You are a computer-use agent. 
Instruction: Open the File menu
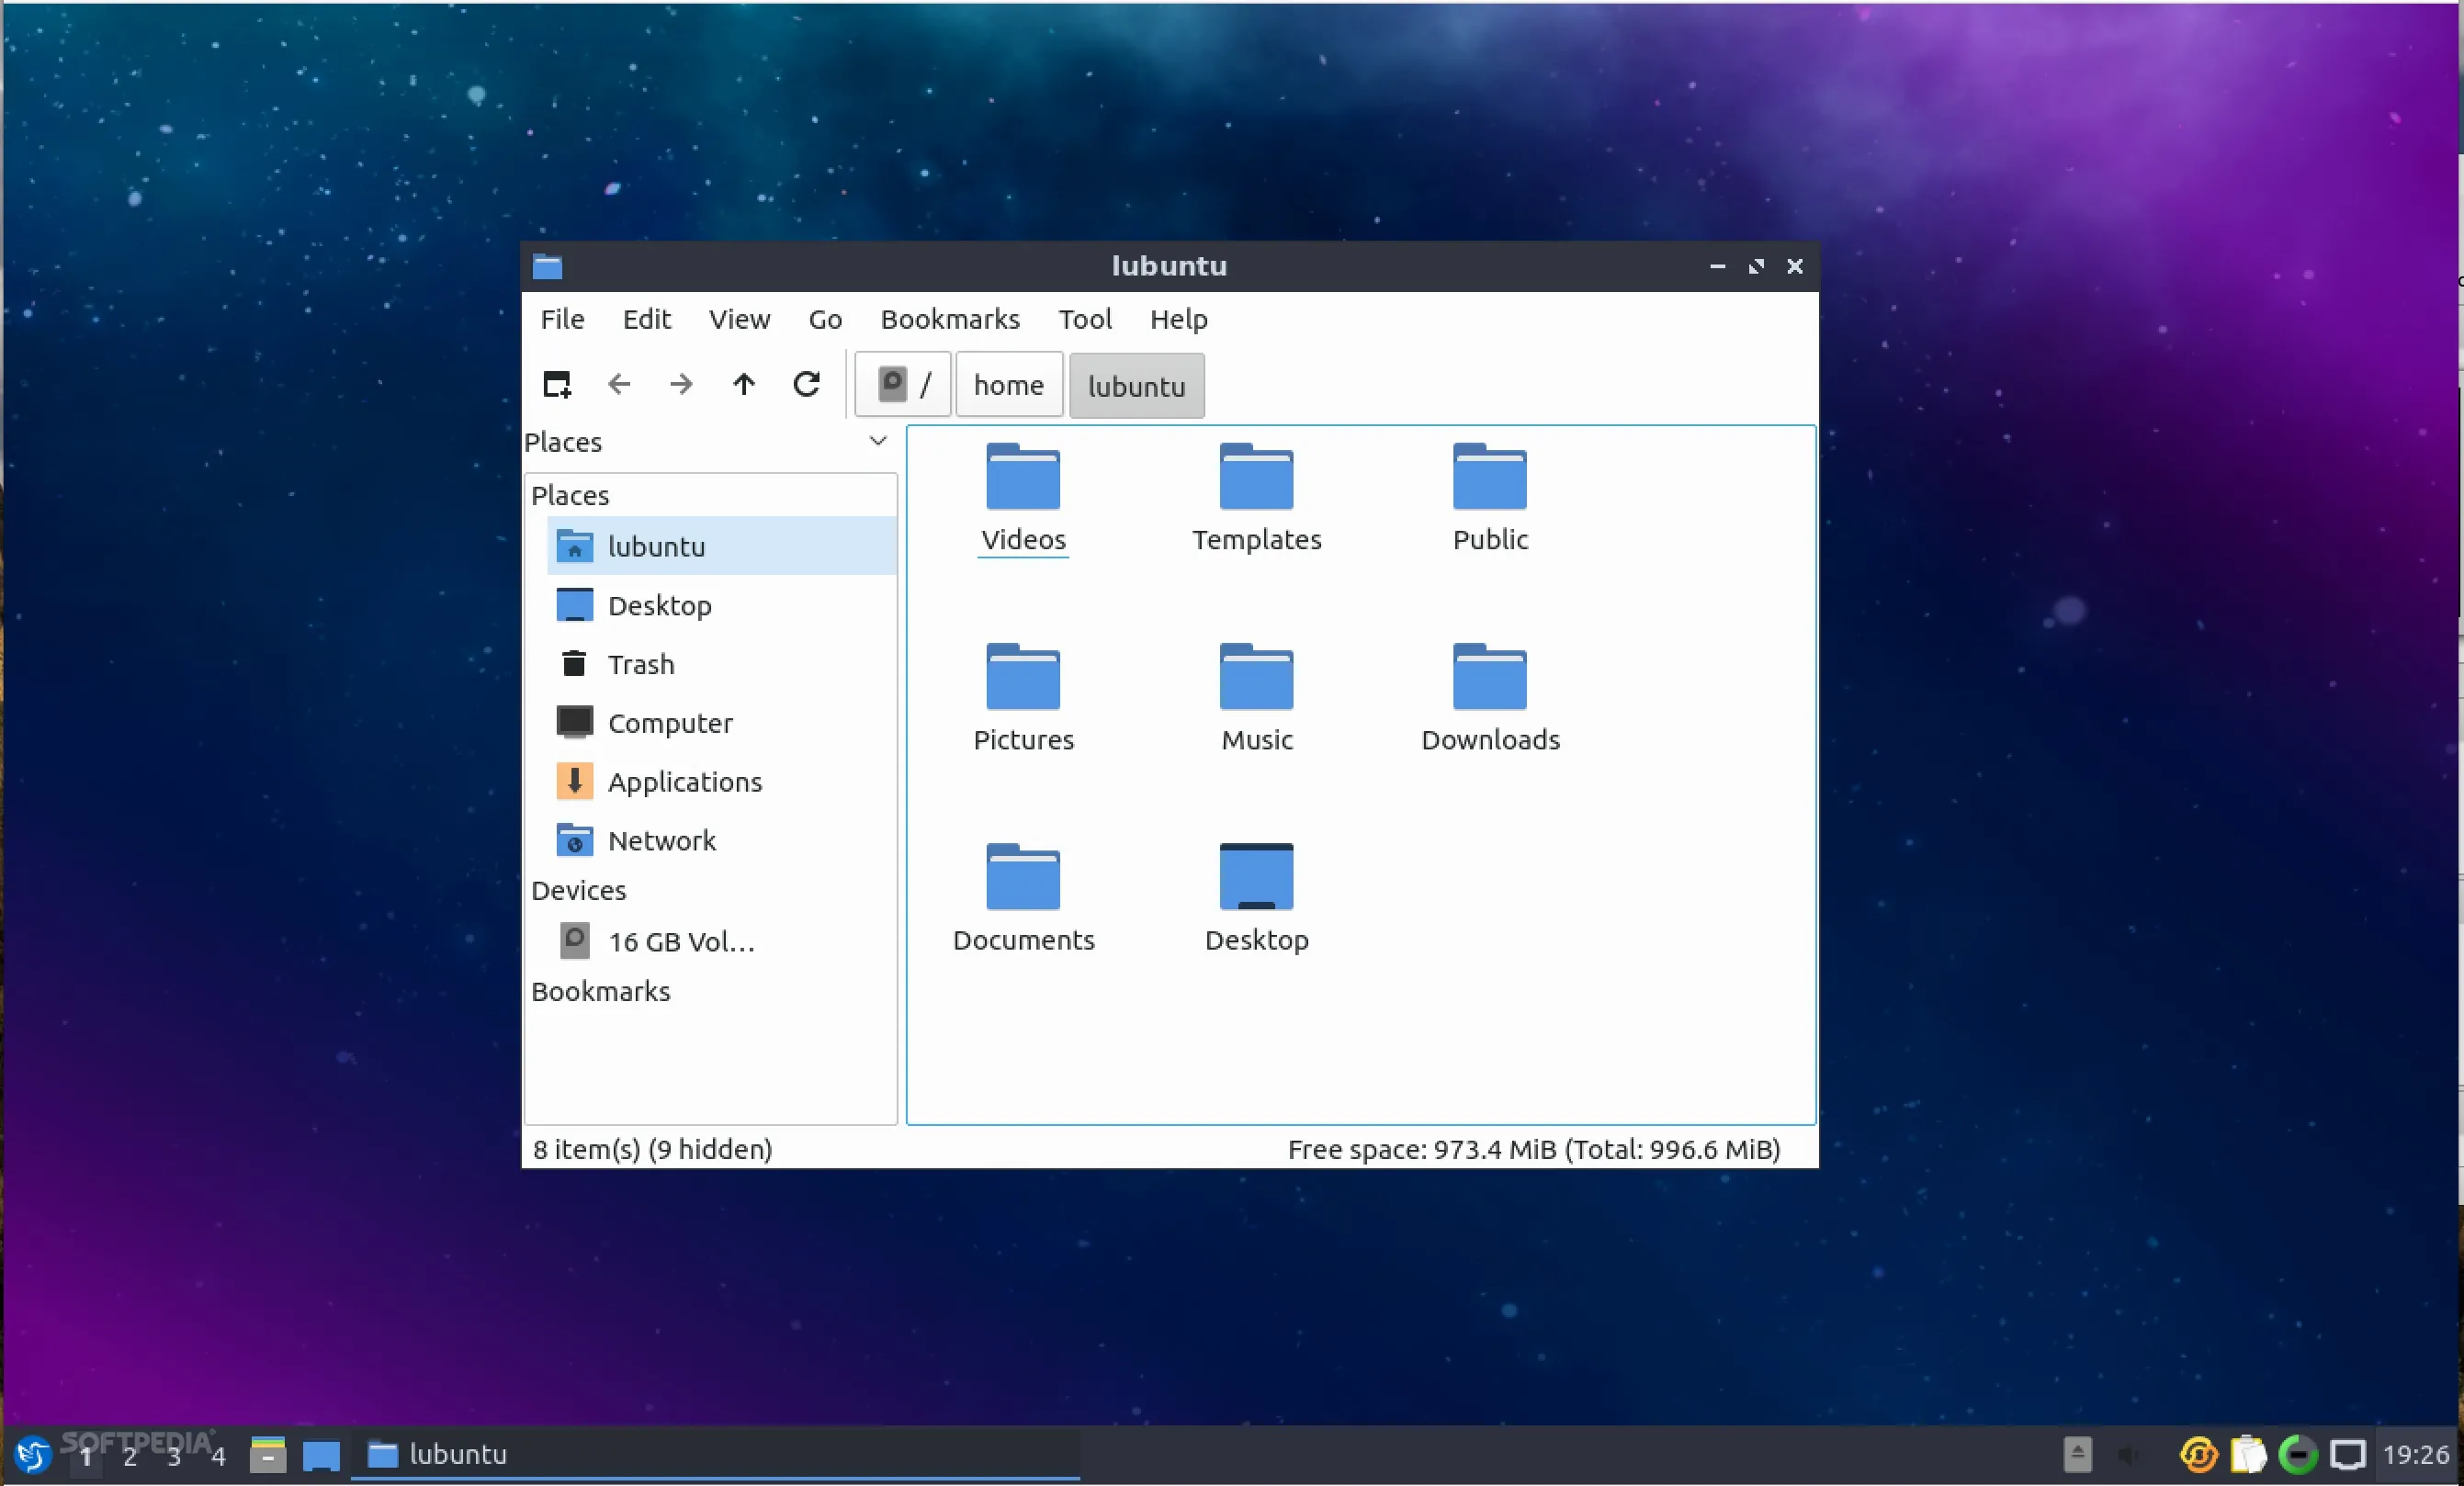pos(562,319)
